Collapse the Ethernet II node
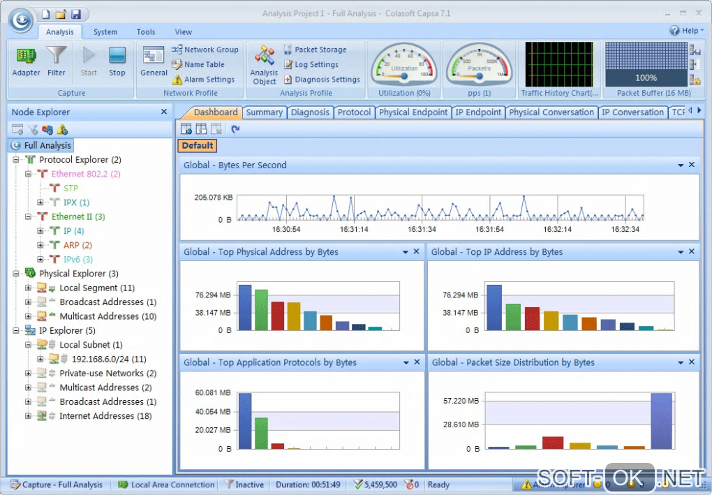This screenshot has width=712, height=495. click(x=28, y=216)
